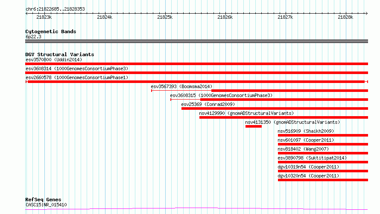Click the esv3608315 thin left extension line
Image resolution: width=380 pixels, height=214 pixels.
click(185, 100)
